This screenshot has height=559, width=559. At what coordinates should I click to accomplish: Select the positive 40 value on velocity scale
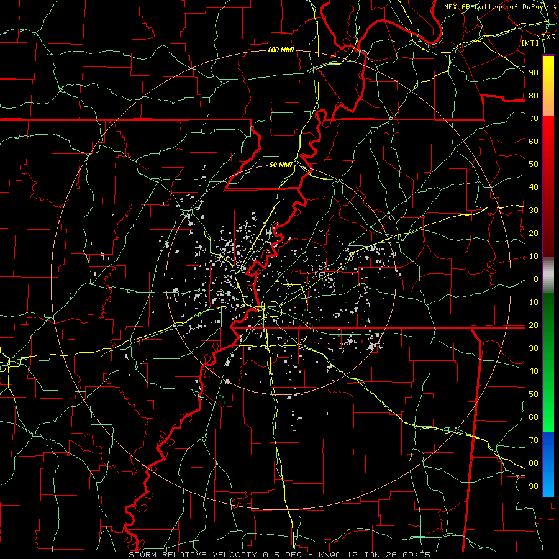coord(534,187)
